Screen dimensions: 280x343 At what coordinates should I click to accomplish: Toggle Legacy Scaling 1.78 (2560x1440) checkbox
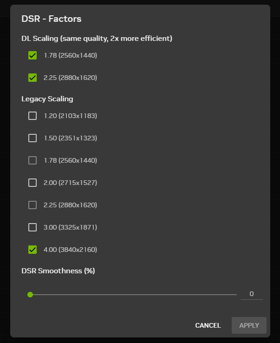pyautogui.click(x=33, y=160)
